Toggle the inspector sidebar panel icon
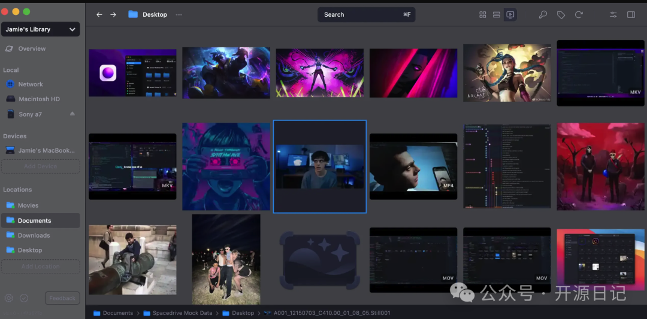This screenshot has width=647, height=319. (x=631, y=14)
